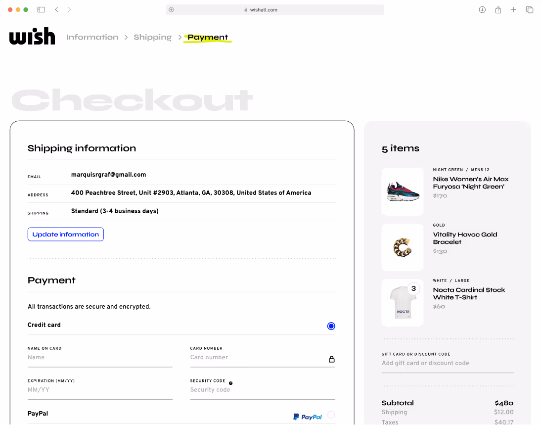Click the Shipping information heading
This screenshot has height=425, width=541.
[x=82, y=148]
